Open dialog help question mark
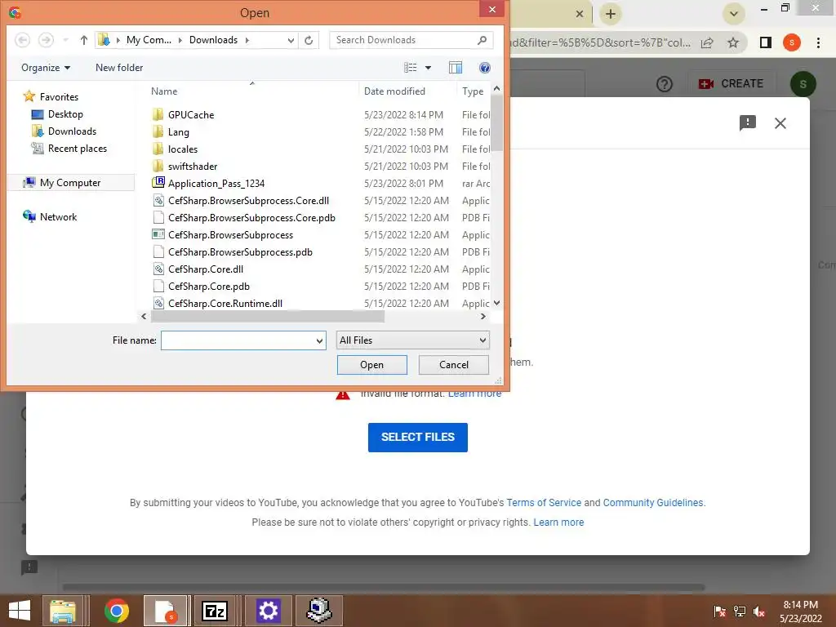The width and height of the screenshot is (836, 627). click(x=485, y=68)
